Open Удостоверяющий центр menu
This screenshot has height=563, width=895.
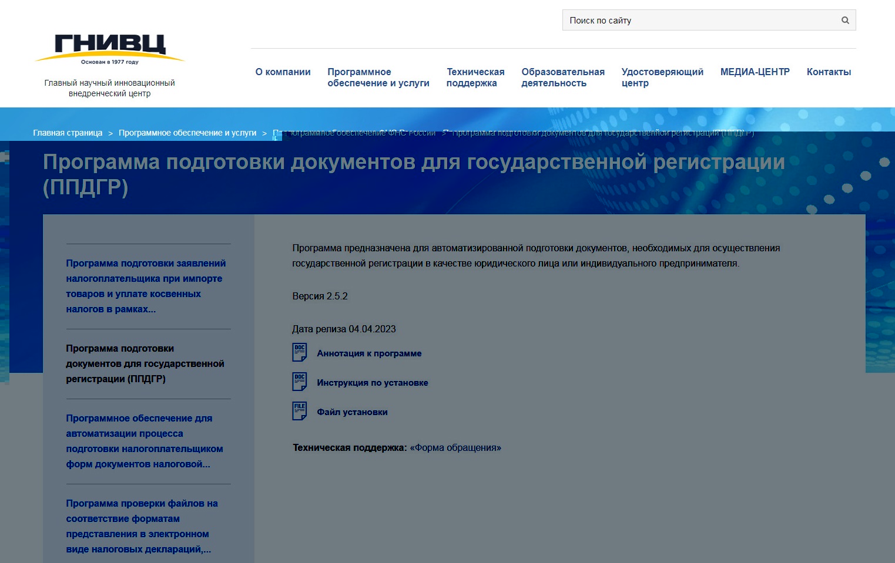tap(662, 77)
